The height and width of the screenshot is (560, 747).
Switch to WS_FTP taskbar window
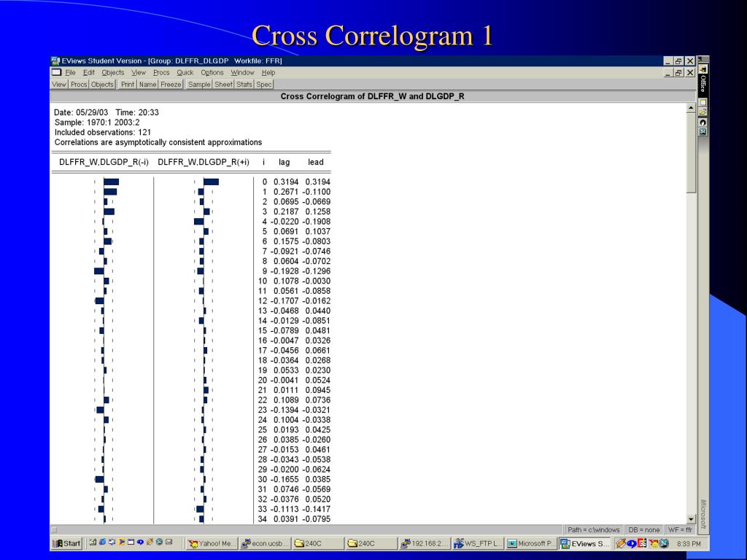pyautogui.click(x=477, y=543)
